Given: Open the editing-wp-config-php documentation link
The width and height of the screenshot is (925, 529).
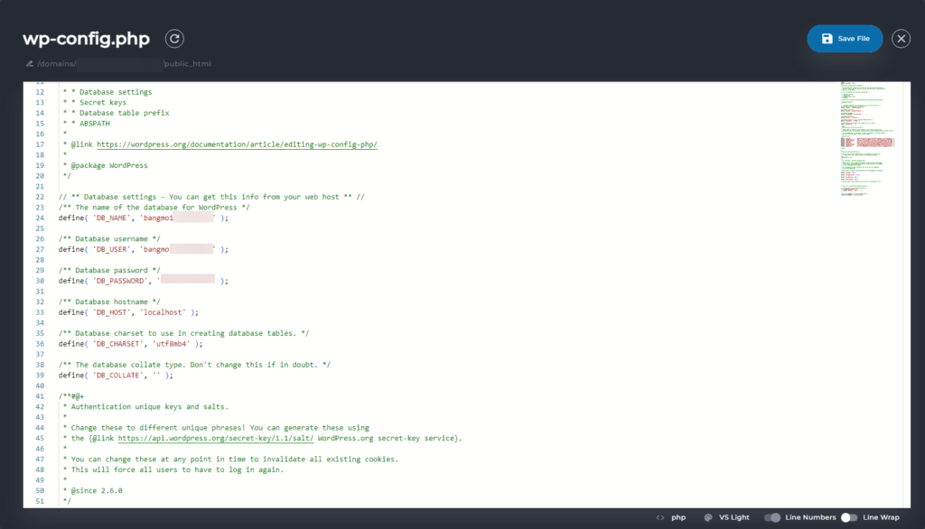Looking at the screenshot, I should 237,144.
